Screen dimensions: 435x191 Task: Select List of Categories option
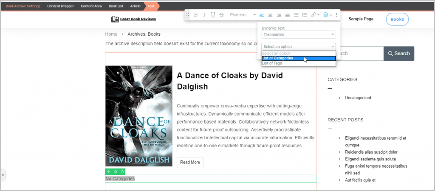pos(277,58)
